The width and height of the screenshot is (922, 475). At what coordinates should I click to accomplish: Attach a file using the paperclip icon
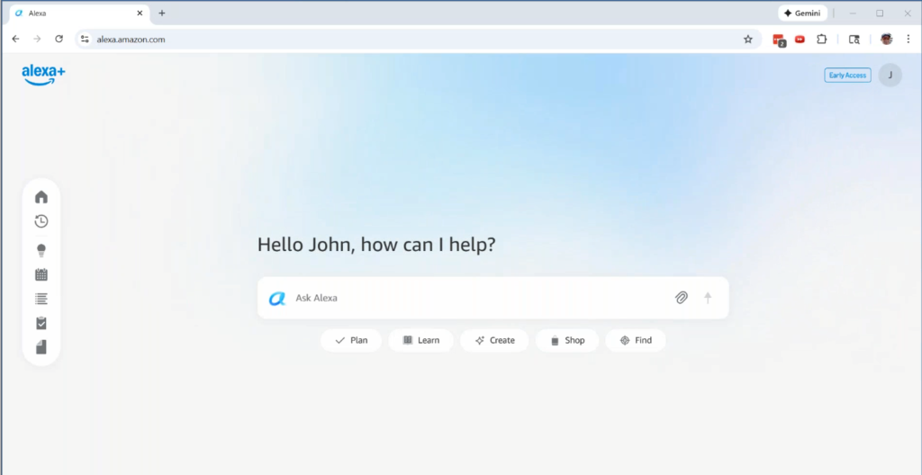(682, 298)
